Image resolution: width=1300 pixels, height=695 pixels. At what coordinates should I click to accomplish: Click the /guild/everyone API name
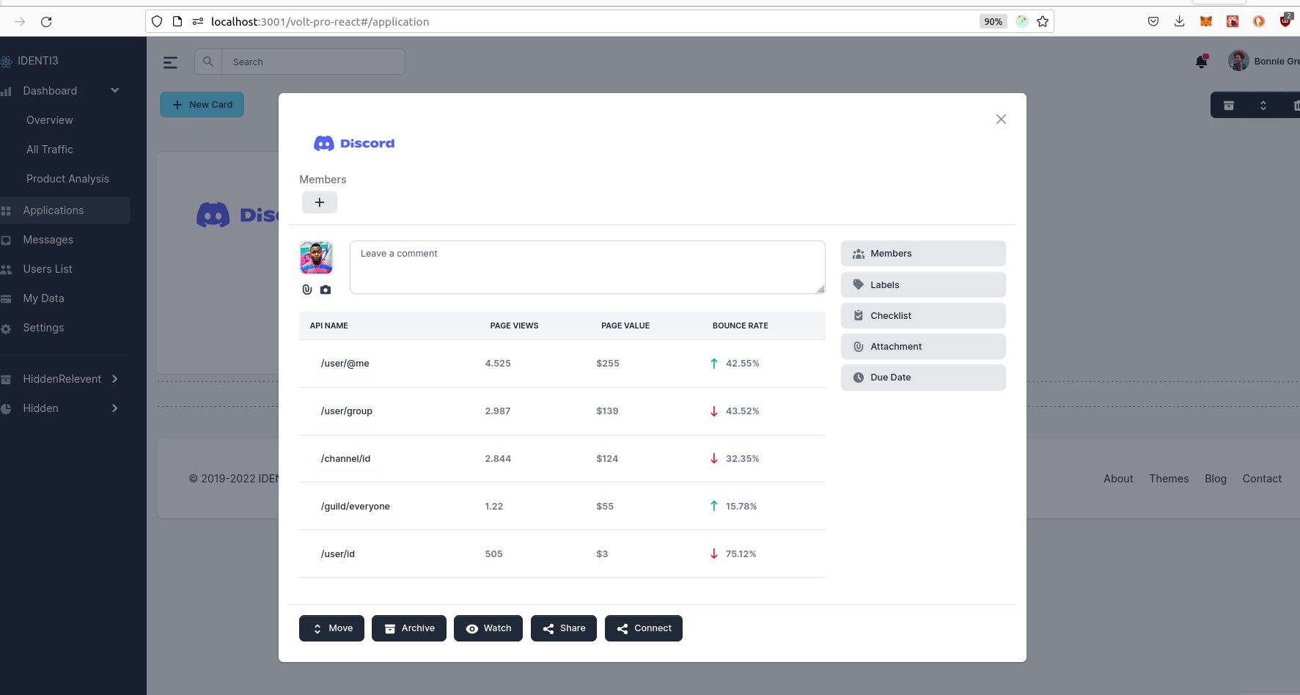(355, 507)
